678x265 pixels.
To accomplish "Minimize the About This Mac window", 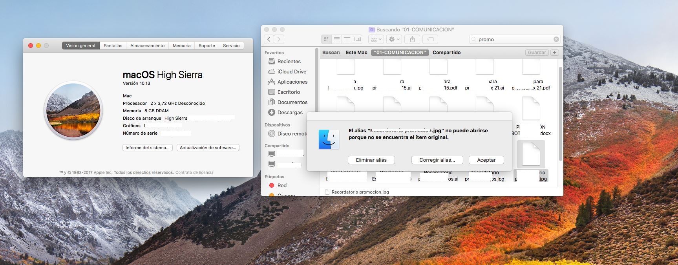I will pyautogui.click(x=38, y=46).
